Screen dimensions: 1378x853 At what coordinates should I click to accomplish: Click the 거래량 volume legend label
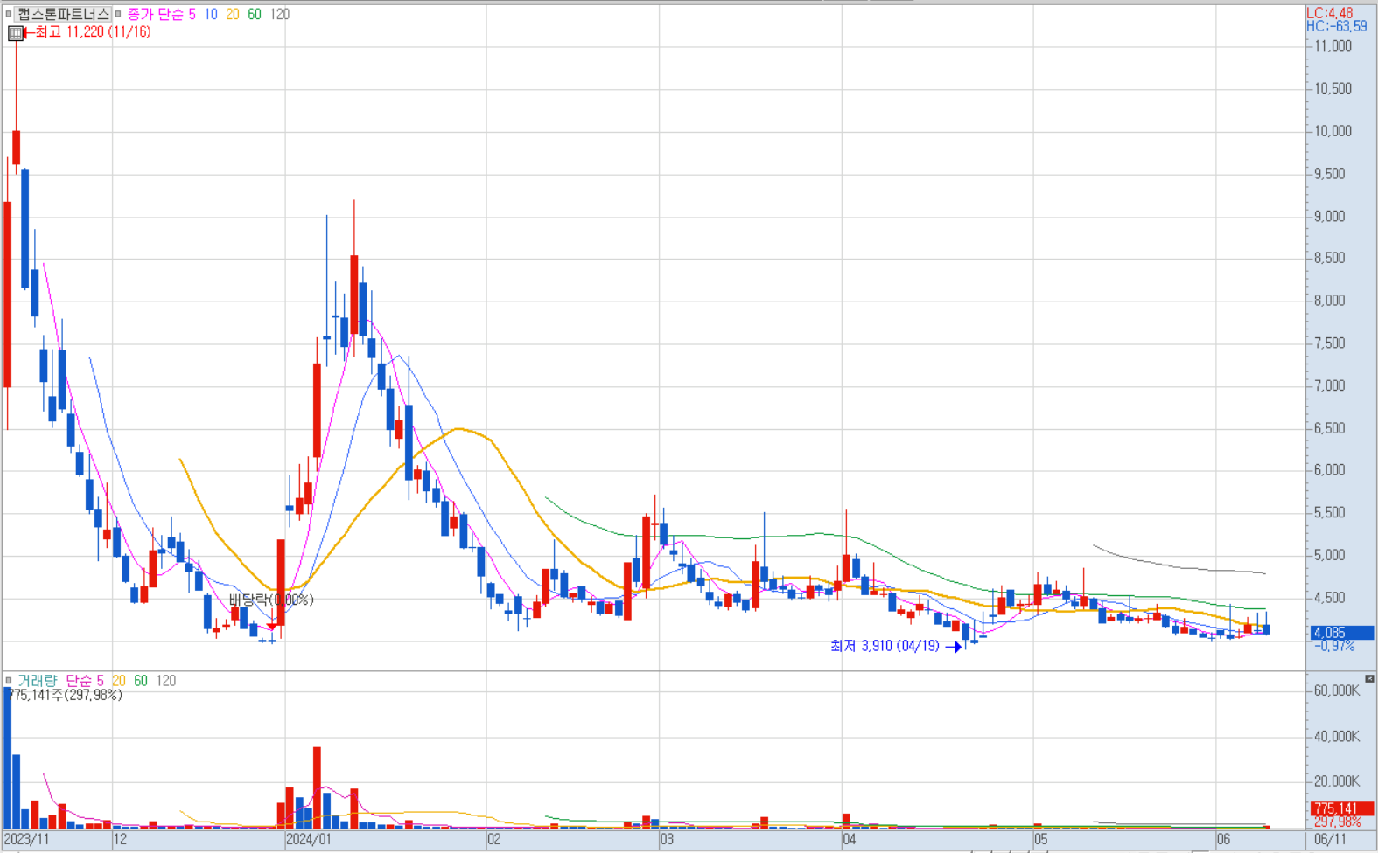coord(38,680)
